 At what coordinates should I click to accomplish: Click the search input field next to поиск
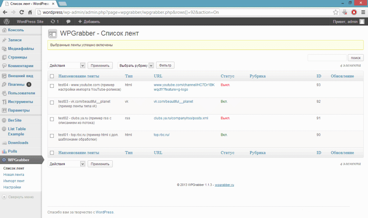click(x=327, y=58)
